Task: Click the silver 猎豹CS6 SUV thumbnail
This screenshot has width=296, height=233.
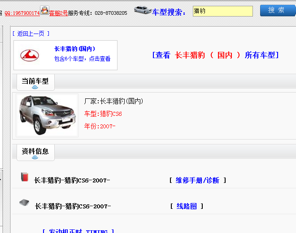Action: 47,115
